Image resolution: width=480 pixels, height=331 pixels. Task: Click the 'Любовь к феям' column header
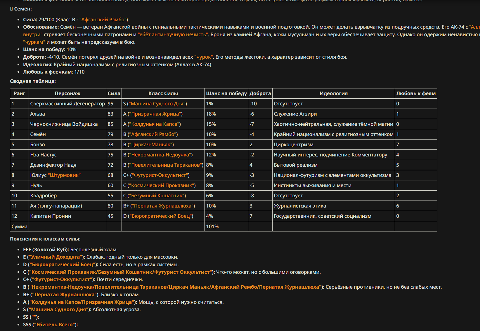(x=416, y=93)
